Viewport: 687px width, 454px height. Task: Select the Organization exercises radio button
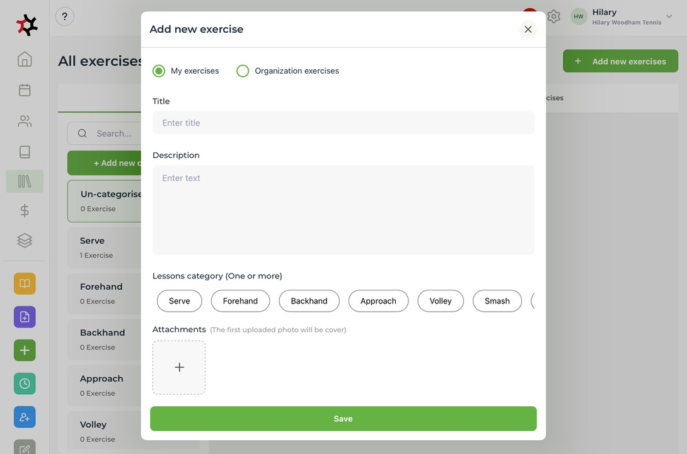pos(243,71)
